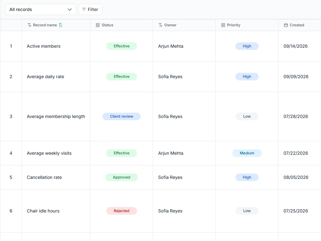Screen dimensions: 321x241
Task: Click High priority of Cancellation rate
Action: coord(247,177)
